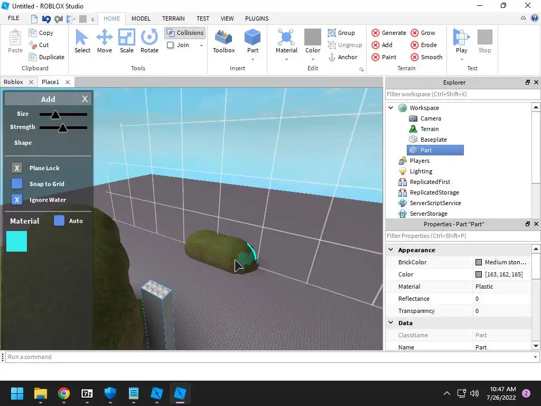Group the selected objects
Screen dimensions: 541x406
point(341,33)
